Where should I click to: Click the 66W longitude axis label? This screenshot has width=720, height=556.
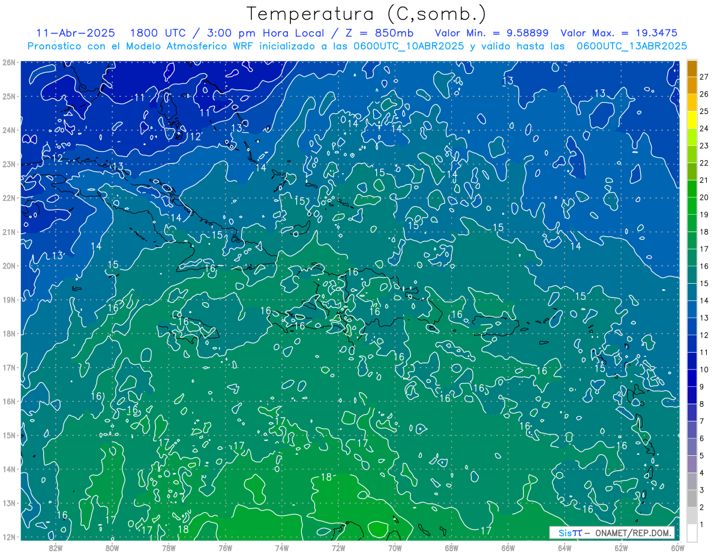[x=508, y=548]
